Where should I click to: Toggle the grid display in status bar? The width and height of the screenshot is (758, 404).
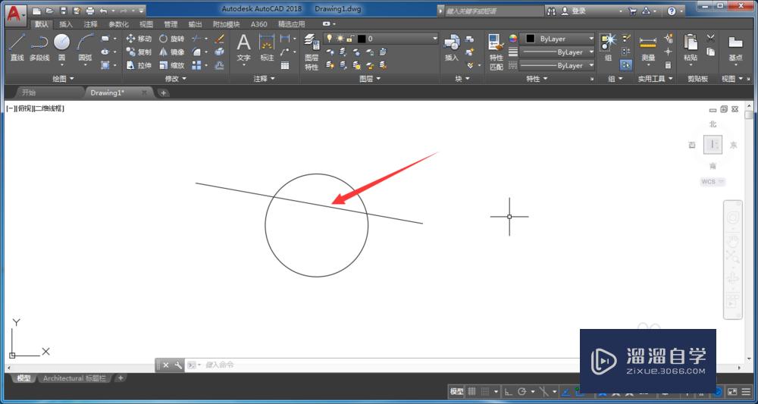(471, 392)
